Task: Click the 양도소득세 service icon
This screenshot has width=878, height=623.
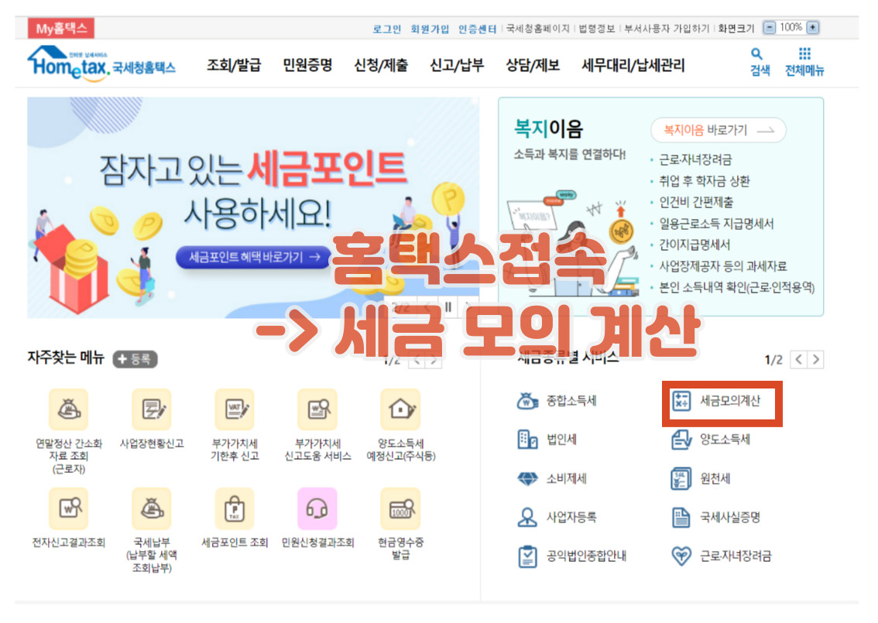Action: point(681,440)
